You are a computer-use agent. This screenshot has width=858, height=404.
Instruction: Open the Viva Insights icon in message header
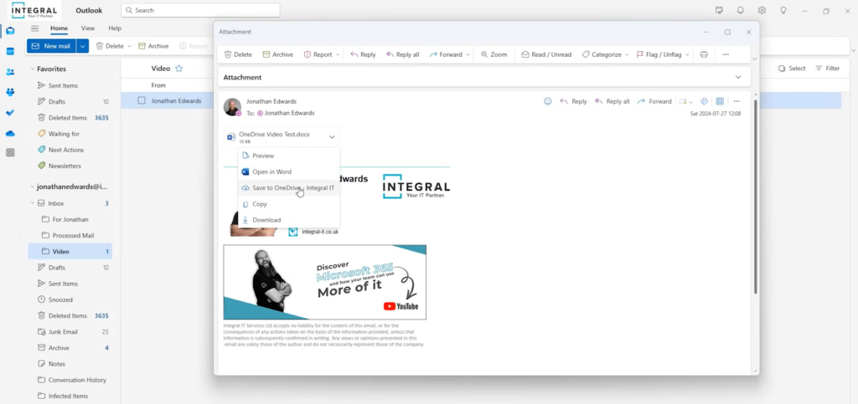point(704,101)
